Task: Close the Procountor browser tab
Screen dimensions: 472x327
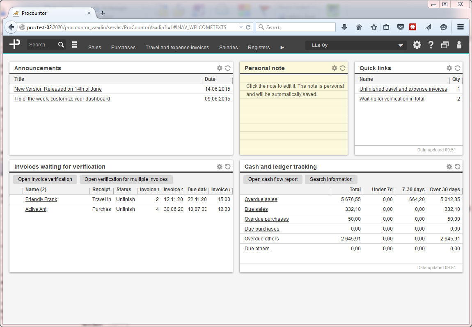Action: [x=89, y=13]
